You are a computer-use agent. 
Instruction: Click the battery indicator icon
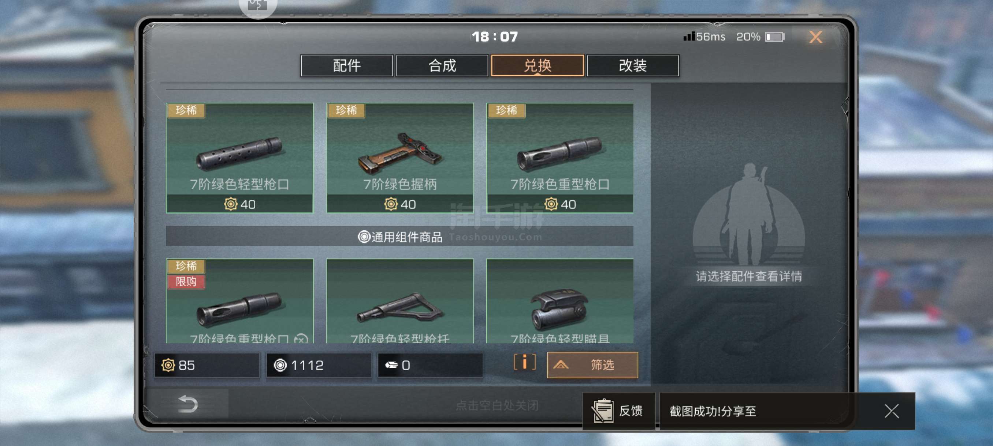774,37
